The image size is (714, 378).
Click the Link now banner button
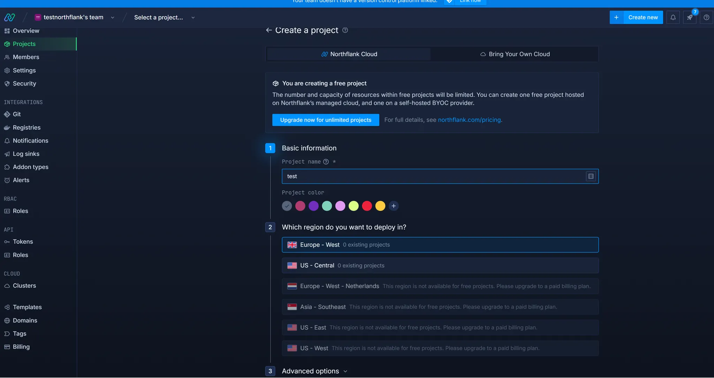[x=465, y=2]
